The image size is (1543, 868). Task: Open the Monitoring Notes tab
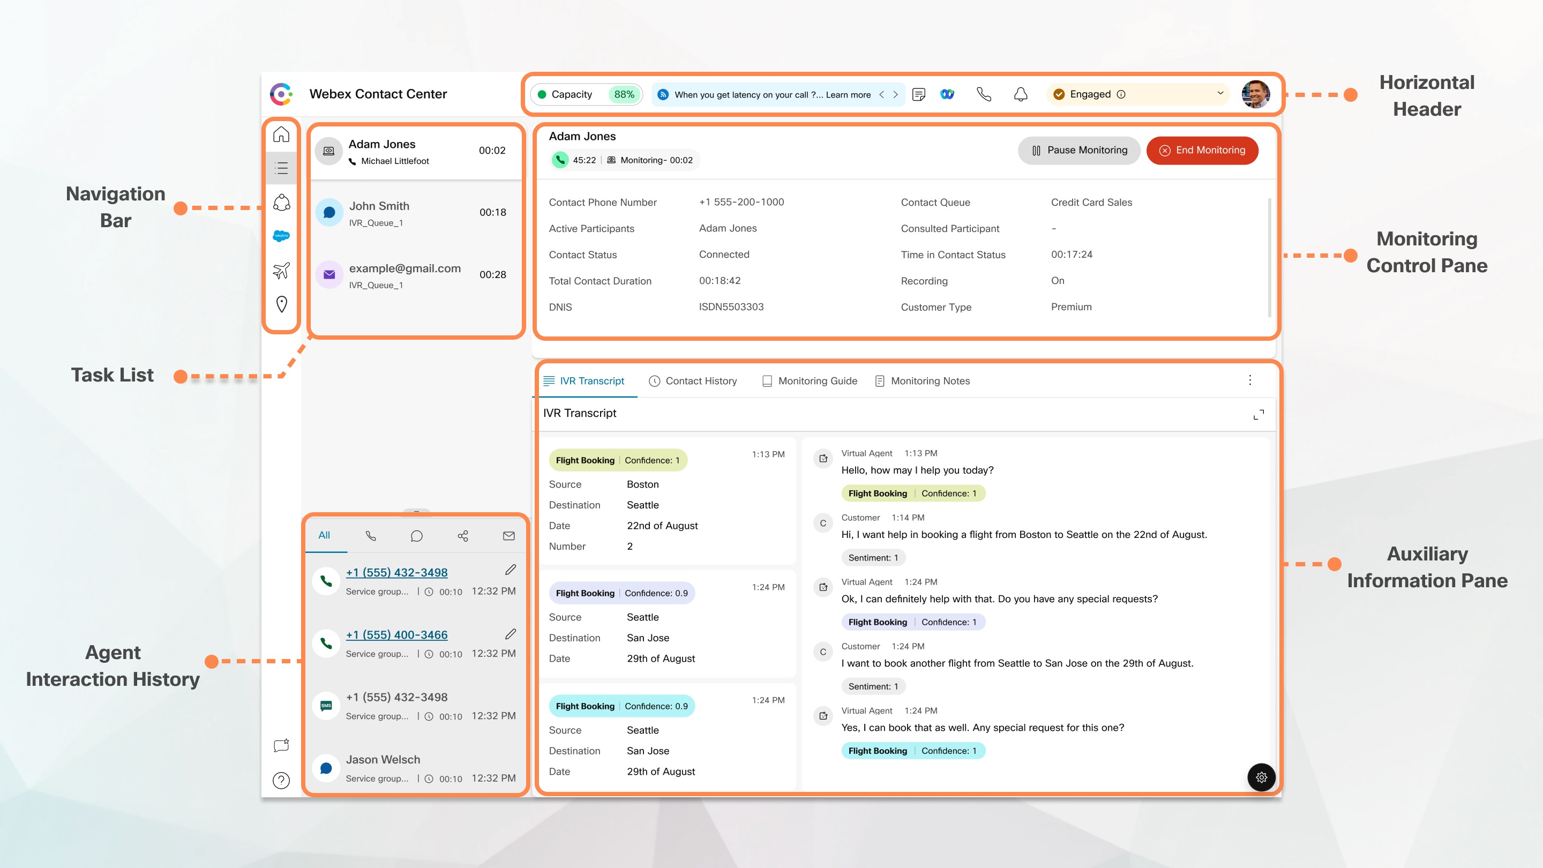930,380
